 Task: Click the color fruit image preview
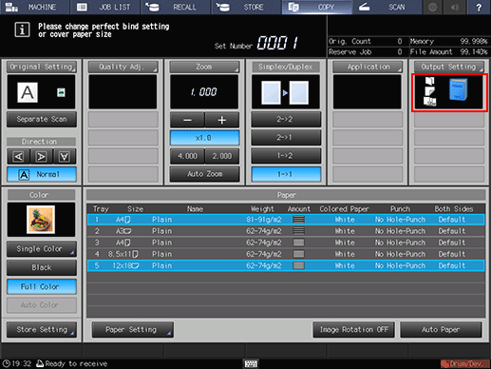41,220
